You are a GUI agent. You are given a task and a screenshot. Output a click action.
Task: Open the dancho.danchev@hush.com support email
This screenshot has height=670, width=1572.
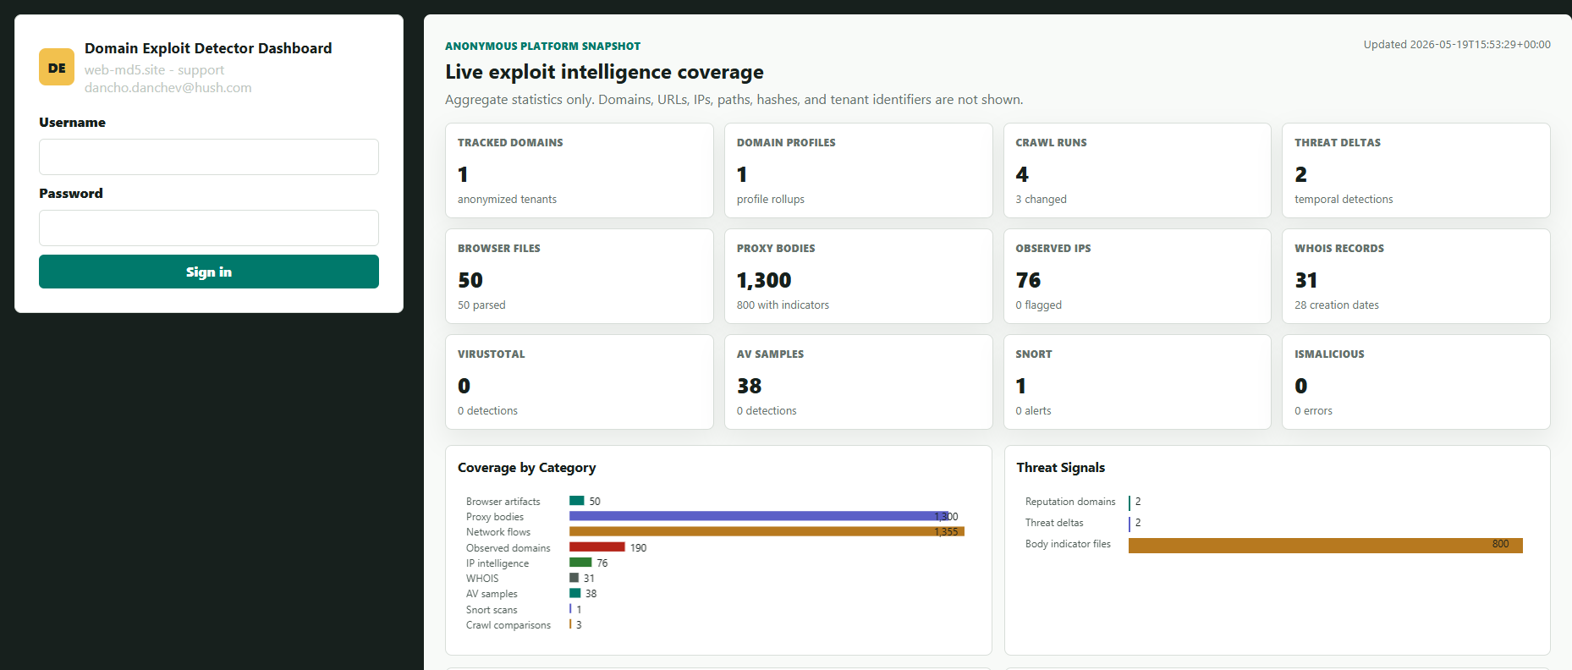(x=168, y=88)
